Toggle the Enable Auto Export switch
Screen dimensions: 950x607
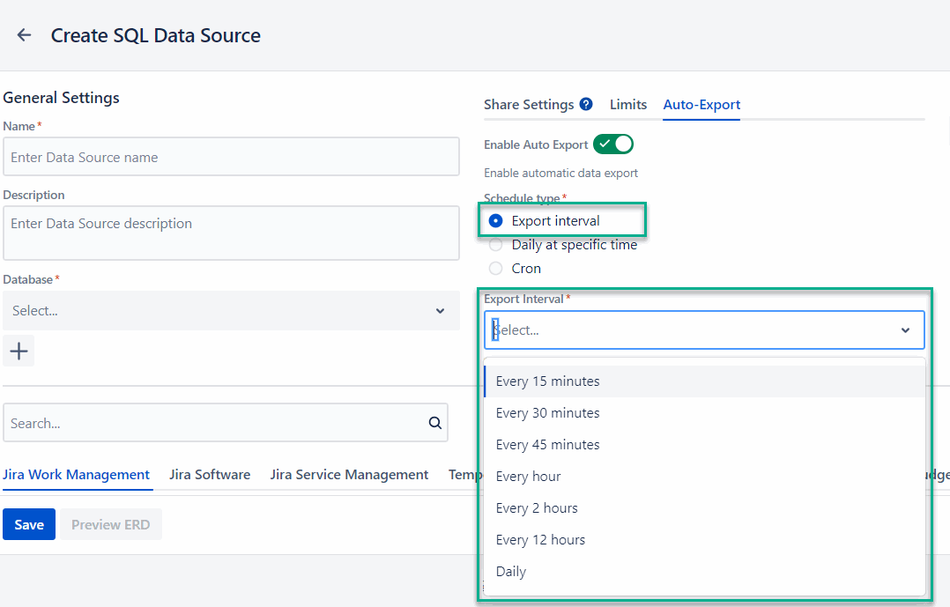click(x=612, y=144)
